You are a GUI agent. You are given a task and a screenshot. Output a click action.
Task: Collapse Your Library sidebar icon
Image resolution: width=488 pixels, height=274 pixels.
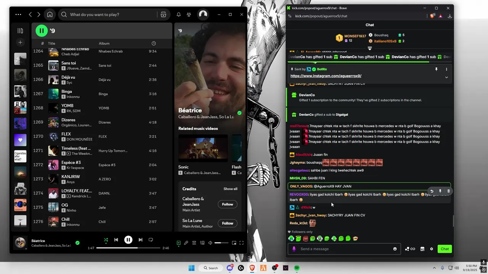20,31
